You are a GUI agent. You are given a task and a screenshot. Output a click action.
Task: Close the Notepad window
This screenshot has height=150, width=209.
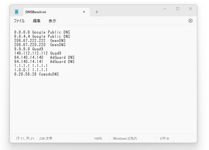[x=191, y=9]
